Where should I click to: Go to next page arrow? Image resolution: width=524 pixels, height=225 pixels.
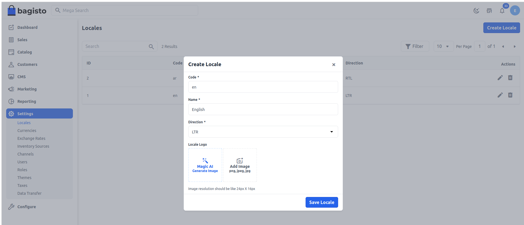(x=514, y=47)
